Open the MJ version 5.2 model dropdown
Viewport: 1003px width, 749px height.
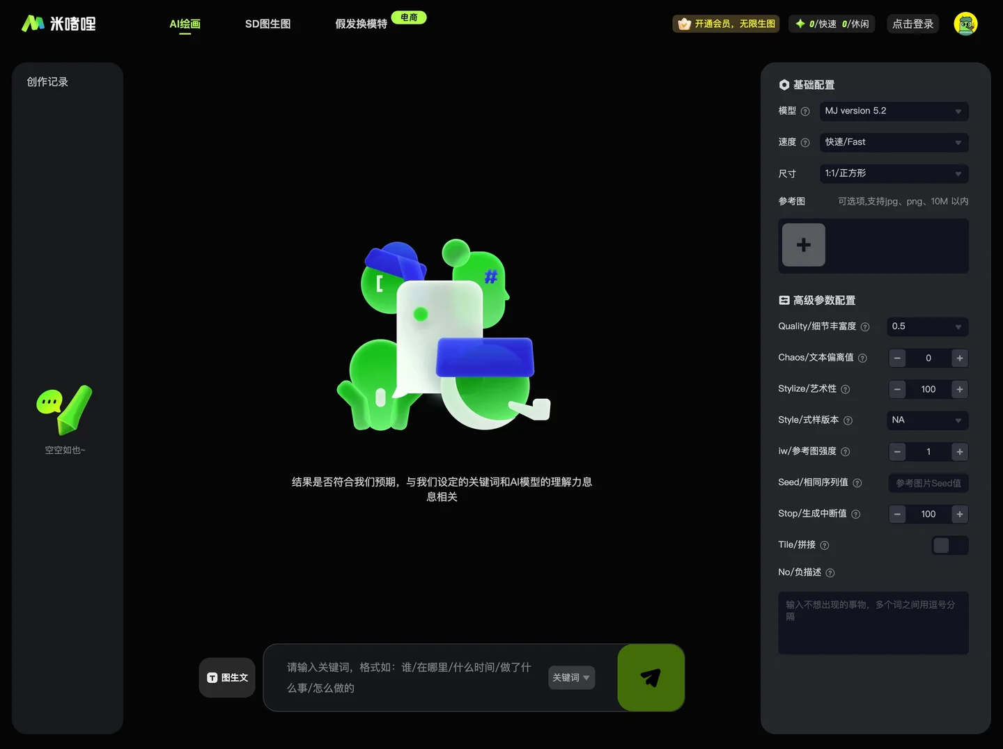(x=894, y=111)
